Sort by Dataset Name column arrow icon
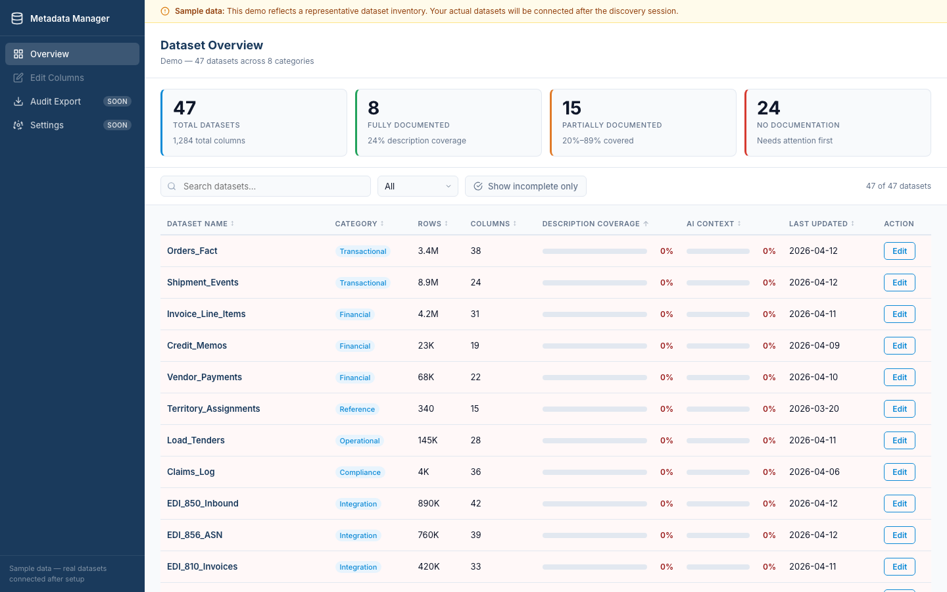 [232, 224]
